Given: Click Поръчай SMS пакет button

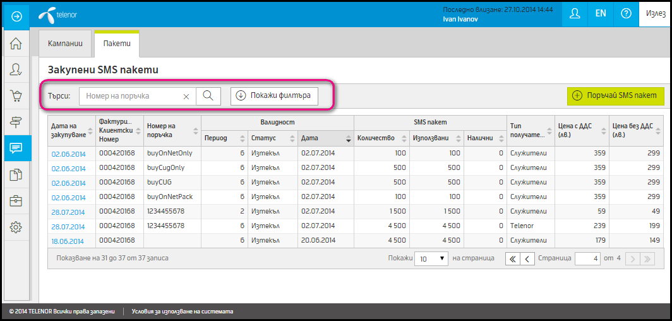Looking at the screenshot, I should click(615, 95).
